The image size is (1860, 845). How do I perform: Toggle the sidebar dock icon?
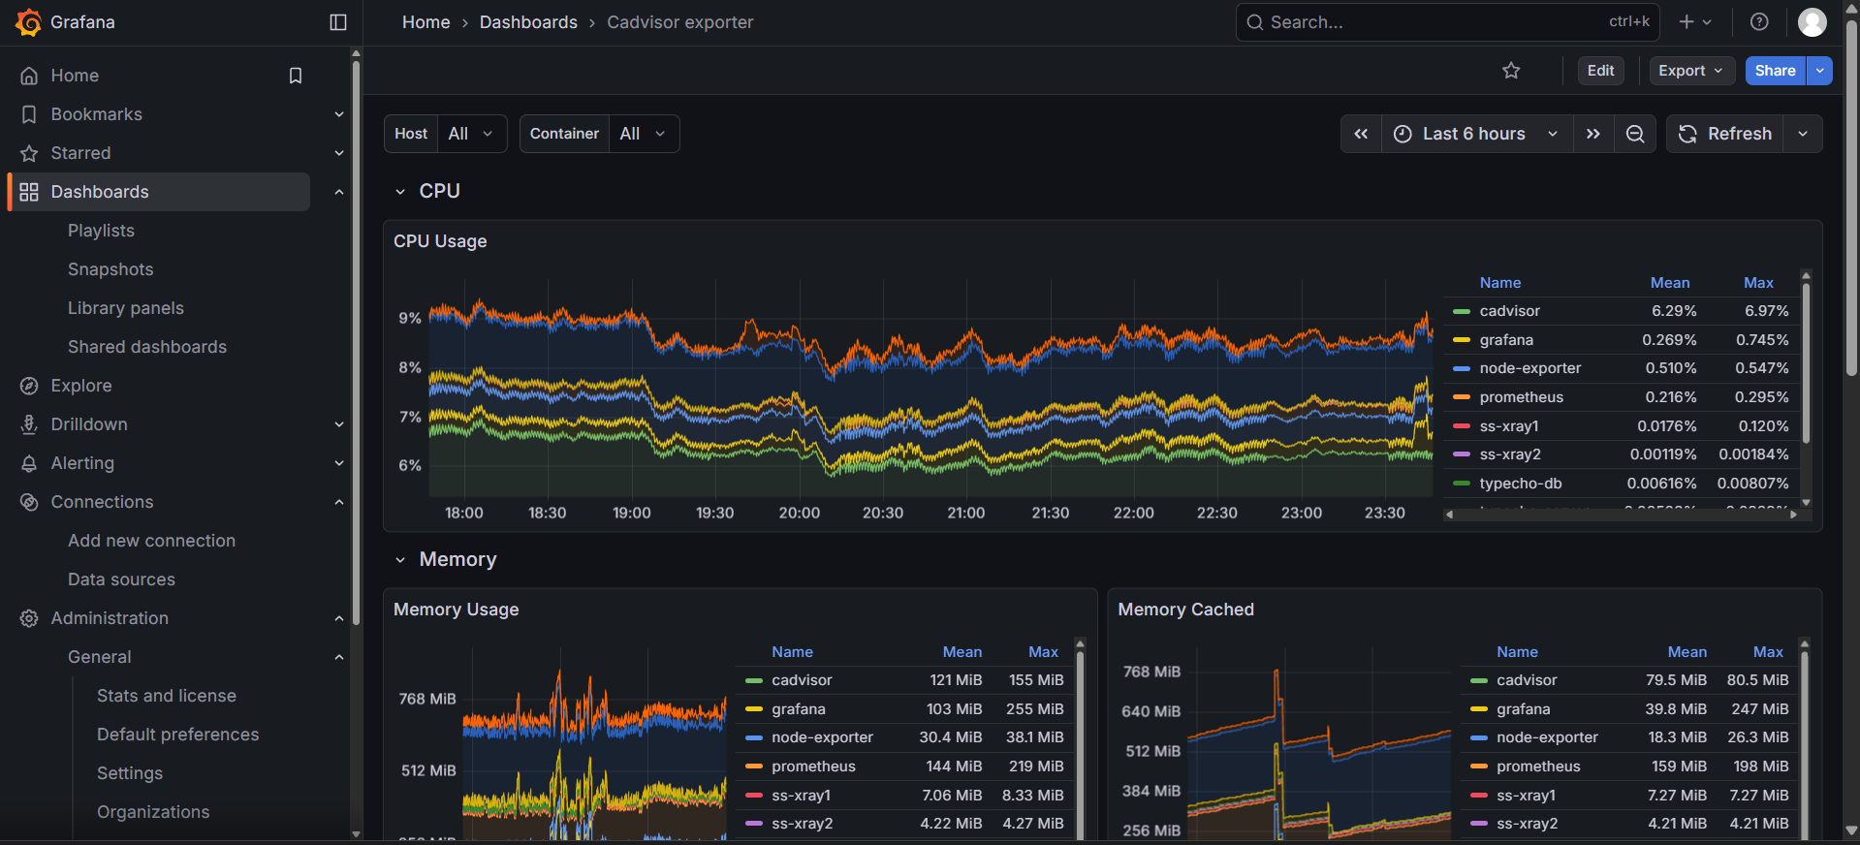point(338,22)
